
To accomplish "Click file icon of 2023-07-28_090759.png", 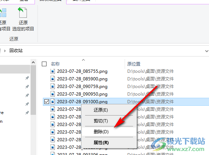I will [x=53, y=87].
